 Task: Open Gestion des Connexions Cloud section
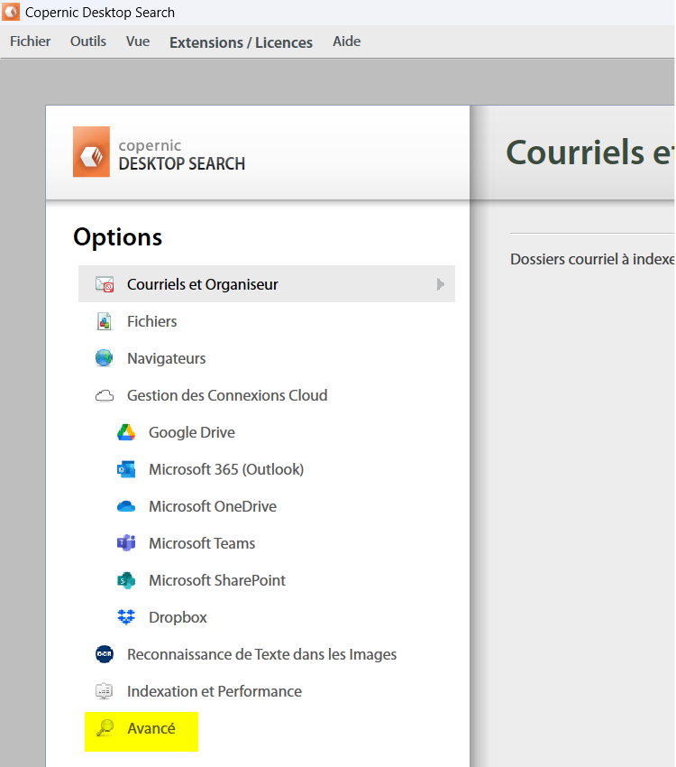coord(226,395)
